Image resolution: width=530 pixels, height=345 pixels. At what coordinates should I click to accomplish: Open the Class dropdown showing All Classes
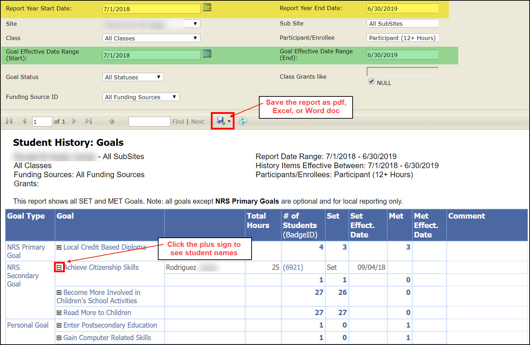(151, 38)
